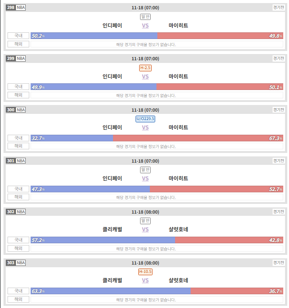Screen dimensions: 289x308
Task: Click team name 클리캐벌 in game 302
Action: coord(112,229)
